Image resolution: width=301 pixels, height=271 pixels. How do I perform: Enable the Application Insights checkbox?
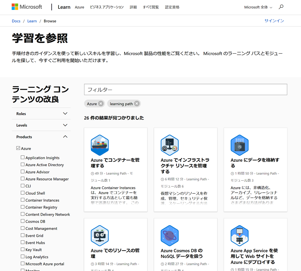[23, 158]
